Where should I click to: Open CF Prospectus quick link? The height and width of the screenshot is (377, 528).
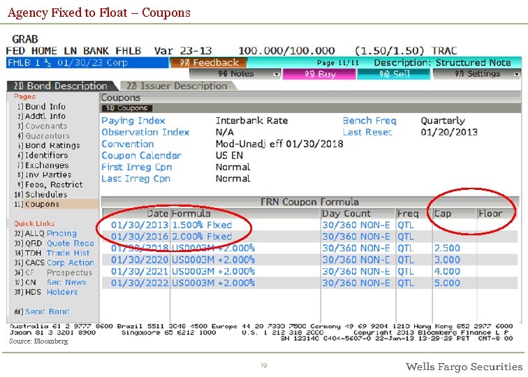tap(53, 272)
